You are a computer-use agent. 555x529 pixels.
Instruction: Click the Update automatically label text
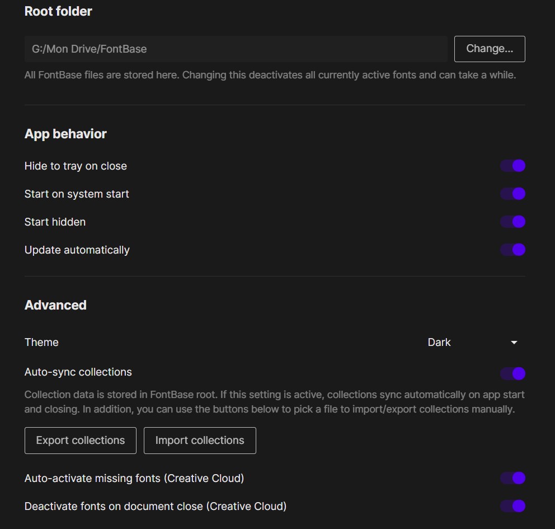(77, 250)
